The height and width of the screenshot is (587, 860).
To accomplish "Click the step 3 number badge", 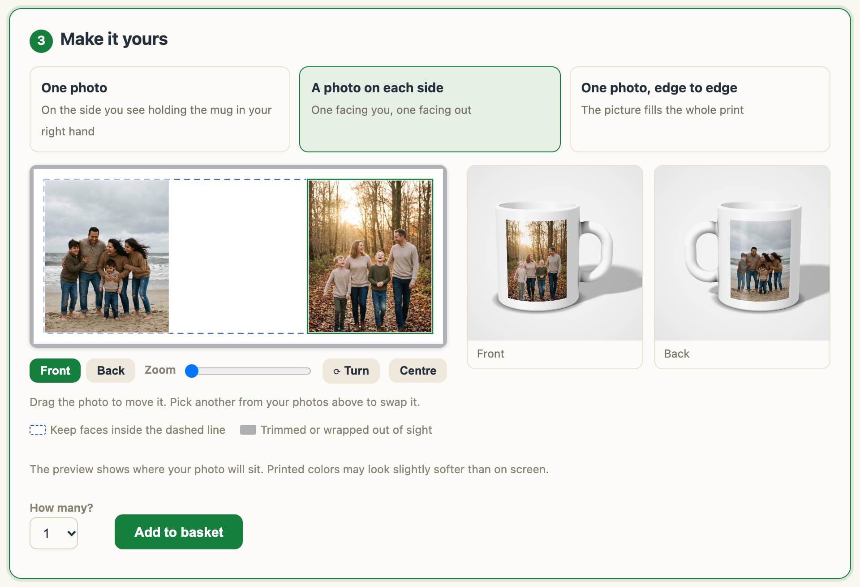I will [x=41, y=41].
